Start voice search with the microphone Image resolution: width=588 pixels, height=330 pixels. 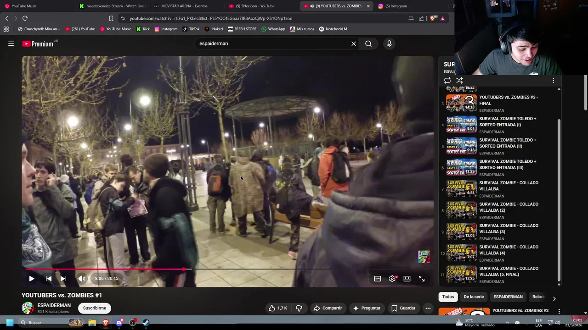coord(389,44)
